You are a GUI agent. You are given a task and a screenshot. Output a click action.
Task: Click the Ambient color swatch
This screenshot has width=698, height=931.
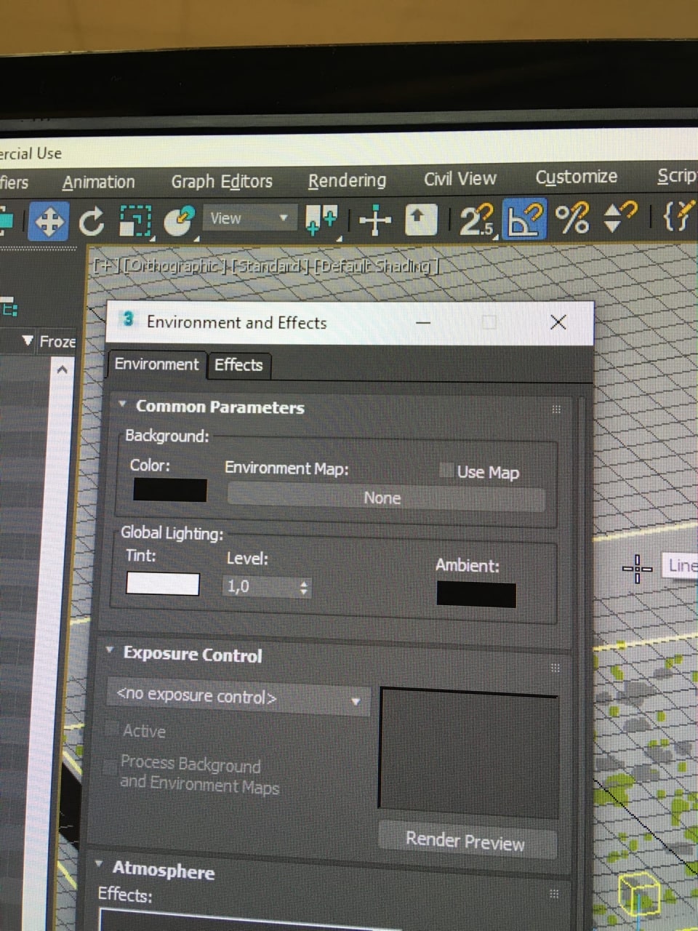click(476, 594)
